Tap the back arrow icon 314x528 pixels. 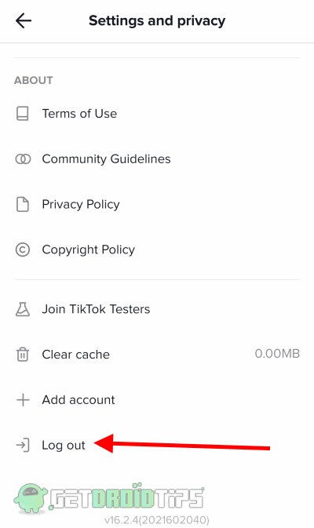[x=24, y=21]
